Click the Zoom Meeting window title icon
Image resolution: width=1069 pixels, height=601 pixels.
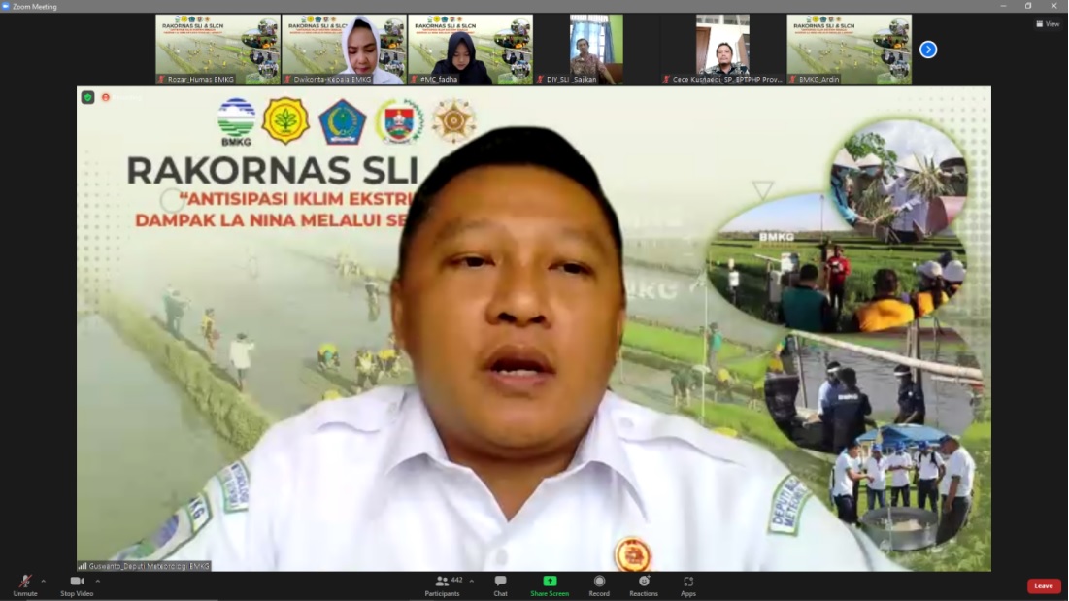pyautogui.click(x=6, y=6)
